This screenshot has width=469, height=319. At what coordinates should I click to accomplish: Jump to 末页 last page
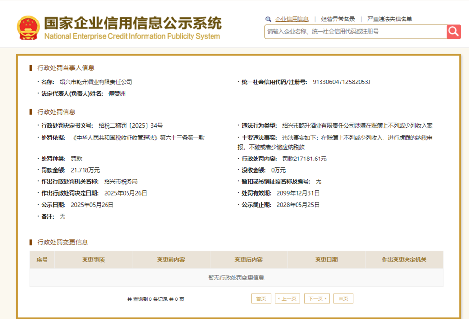(x=342, y=298)
